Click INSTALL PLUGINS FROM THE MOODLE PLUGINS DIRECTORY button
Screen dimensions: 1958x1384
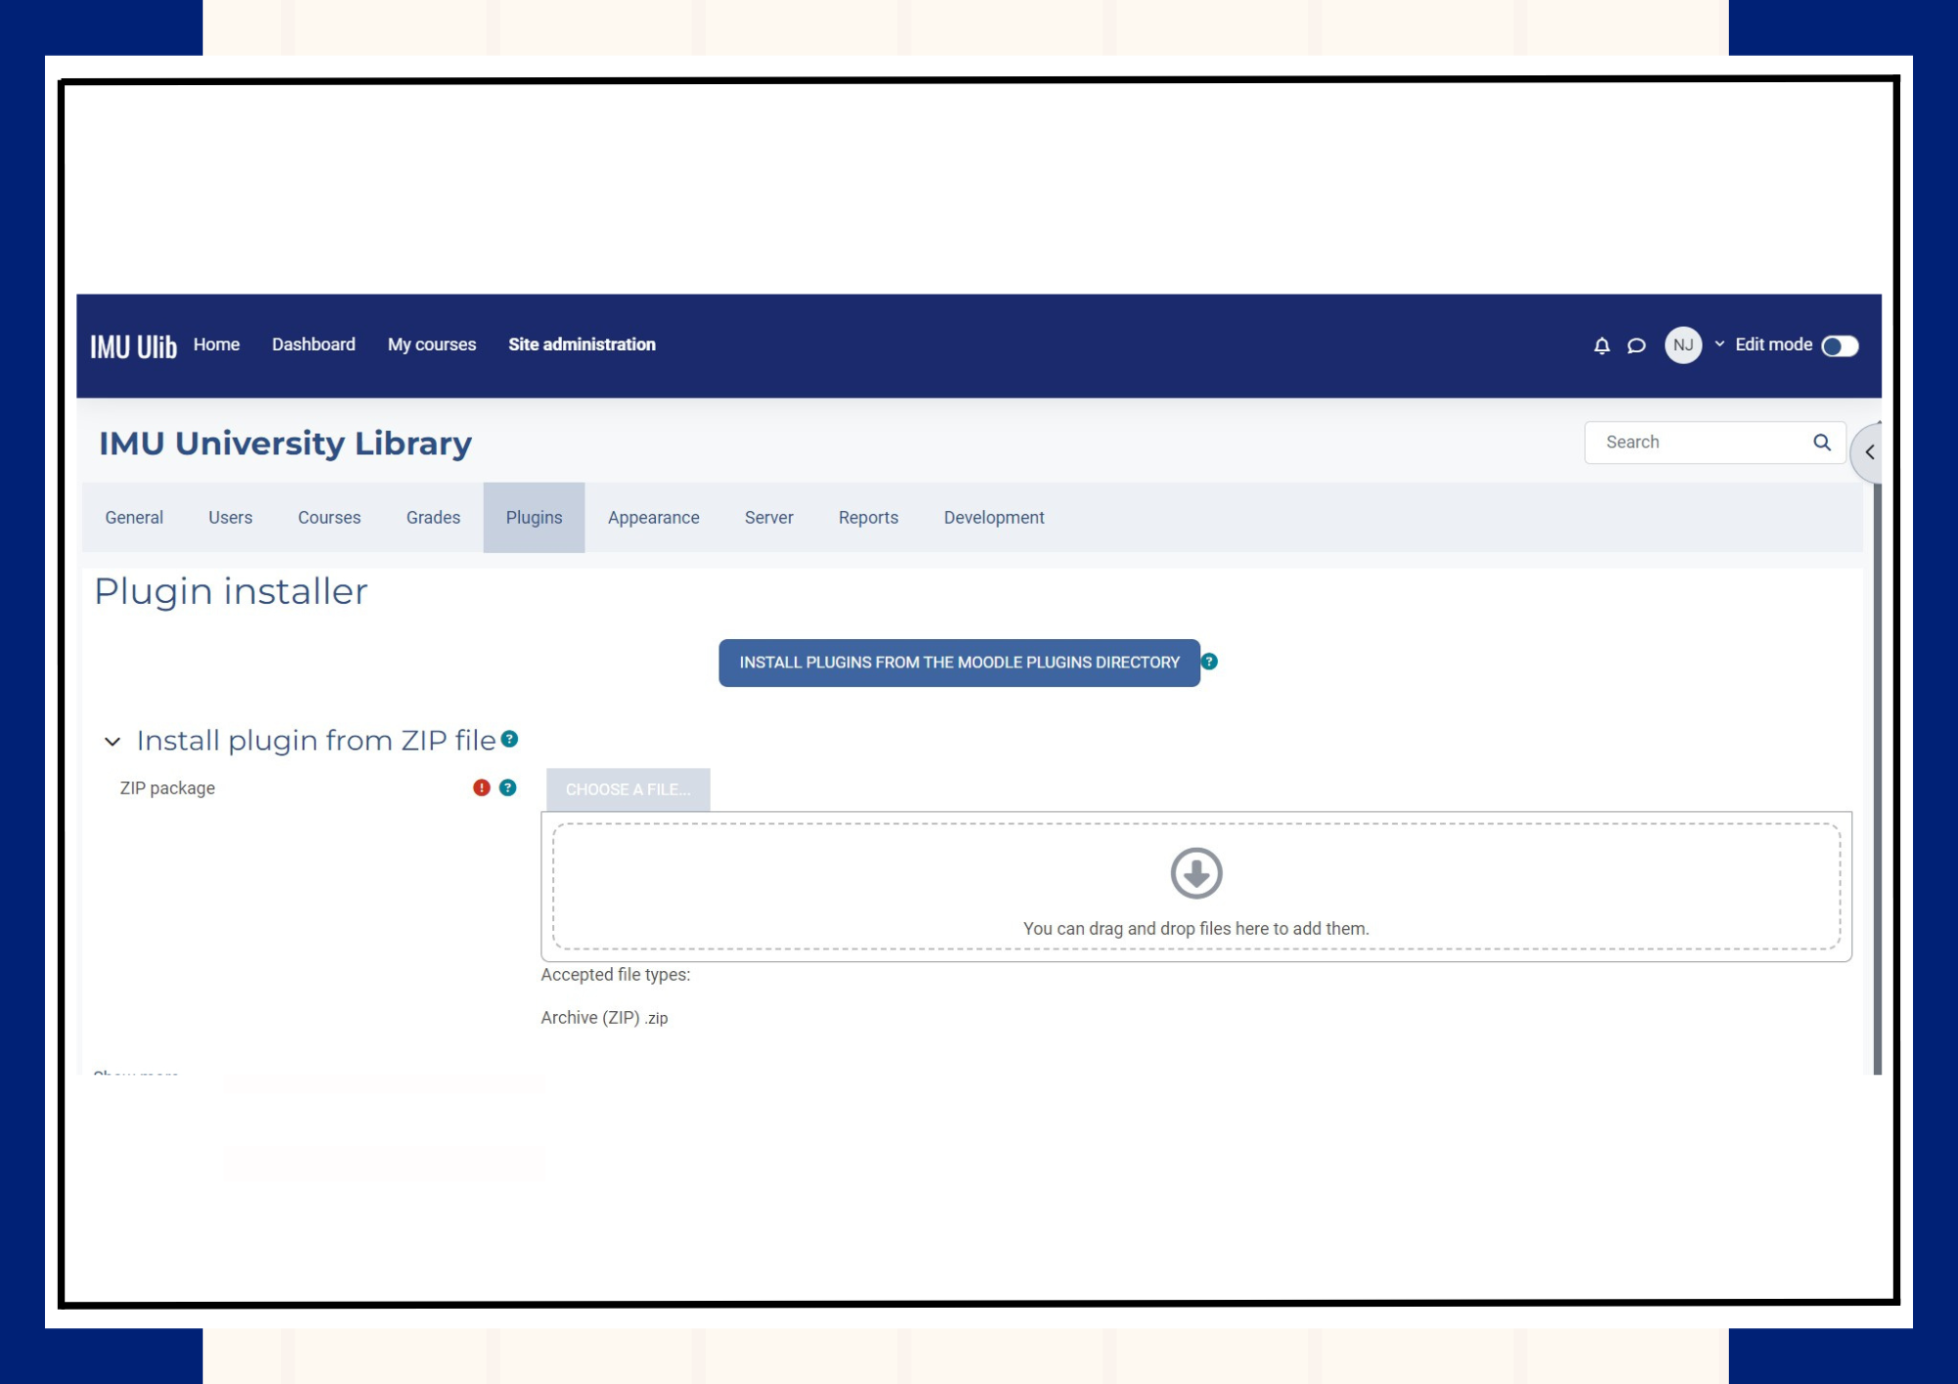point(958,662)
